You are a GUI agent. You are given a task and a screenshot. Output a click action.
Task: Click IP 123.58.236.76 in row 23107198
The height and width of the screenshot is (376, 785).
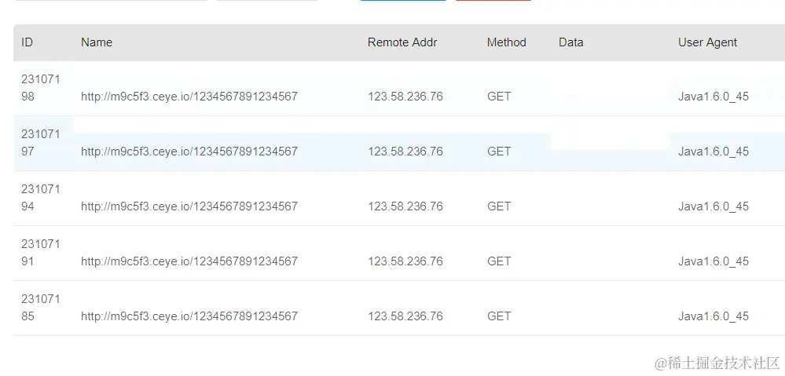tap(405, 97)
